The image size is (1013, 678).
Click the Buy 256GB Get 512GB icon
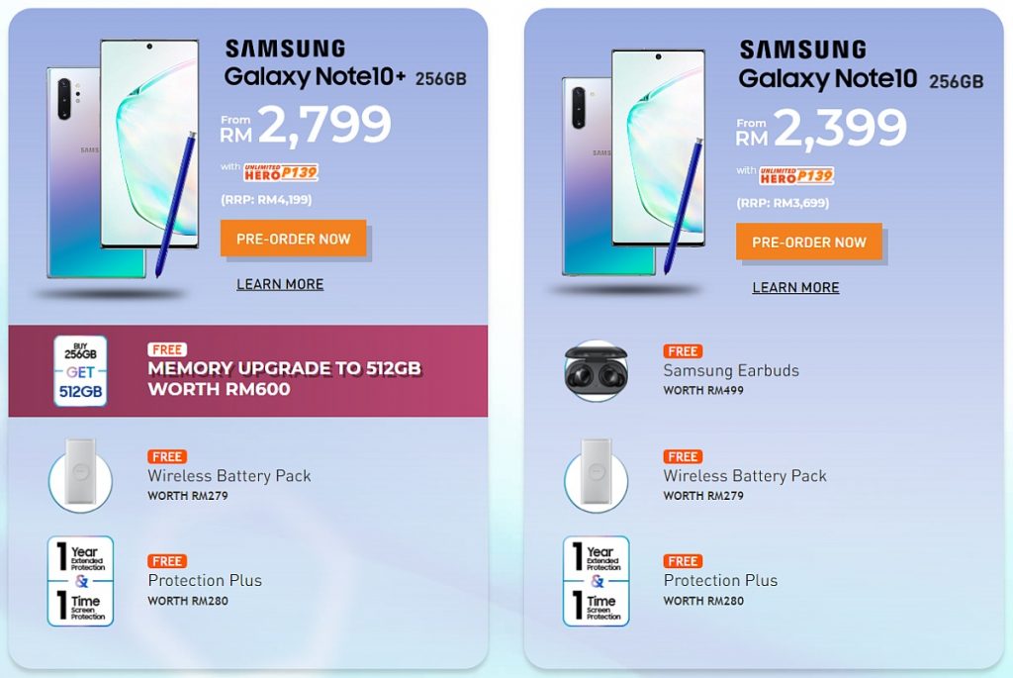80,371
